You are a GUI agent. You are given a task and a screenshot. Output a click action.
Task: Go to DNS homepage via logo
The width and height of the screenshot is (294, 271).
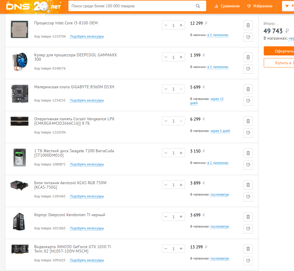click(x=33, y=7)
